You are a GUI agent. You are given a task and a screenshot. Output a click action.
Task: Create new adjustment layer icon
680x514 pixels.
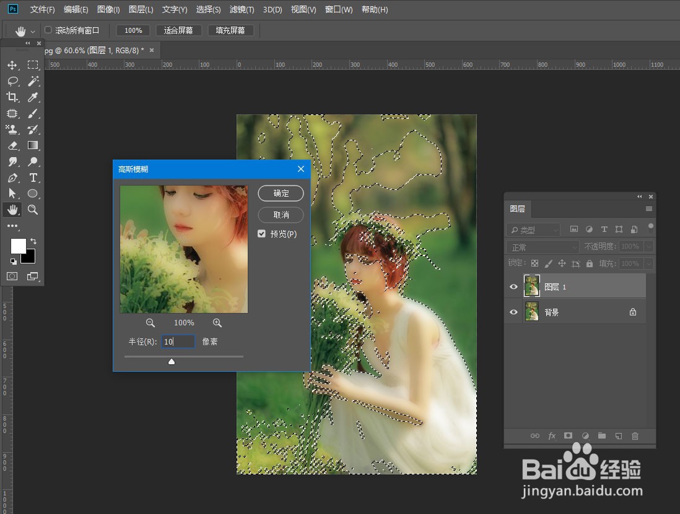(585, 435)
